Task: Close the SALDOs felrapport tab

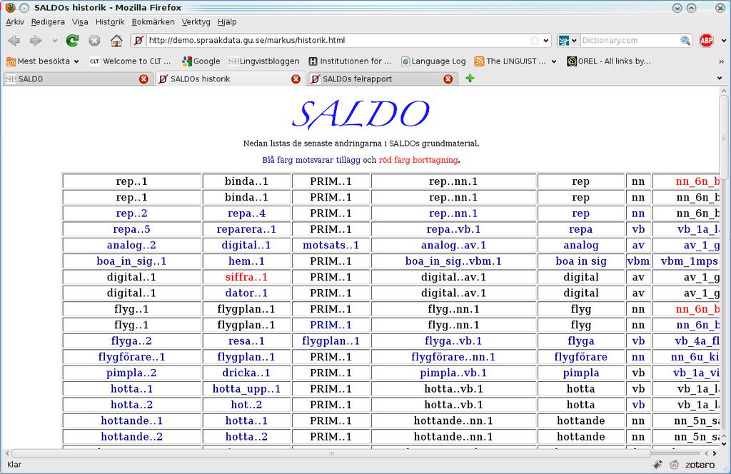Action: (448, 79)
